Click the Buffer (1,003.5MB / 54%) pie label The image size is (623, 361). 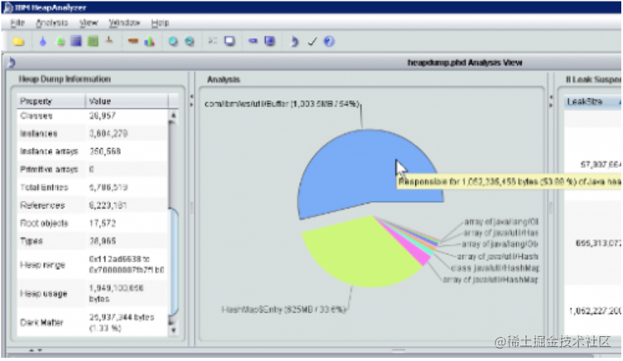click(282, 103)
